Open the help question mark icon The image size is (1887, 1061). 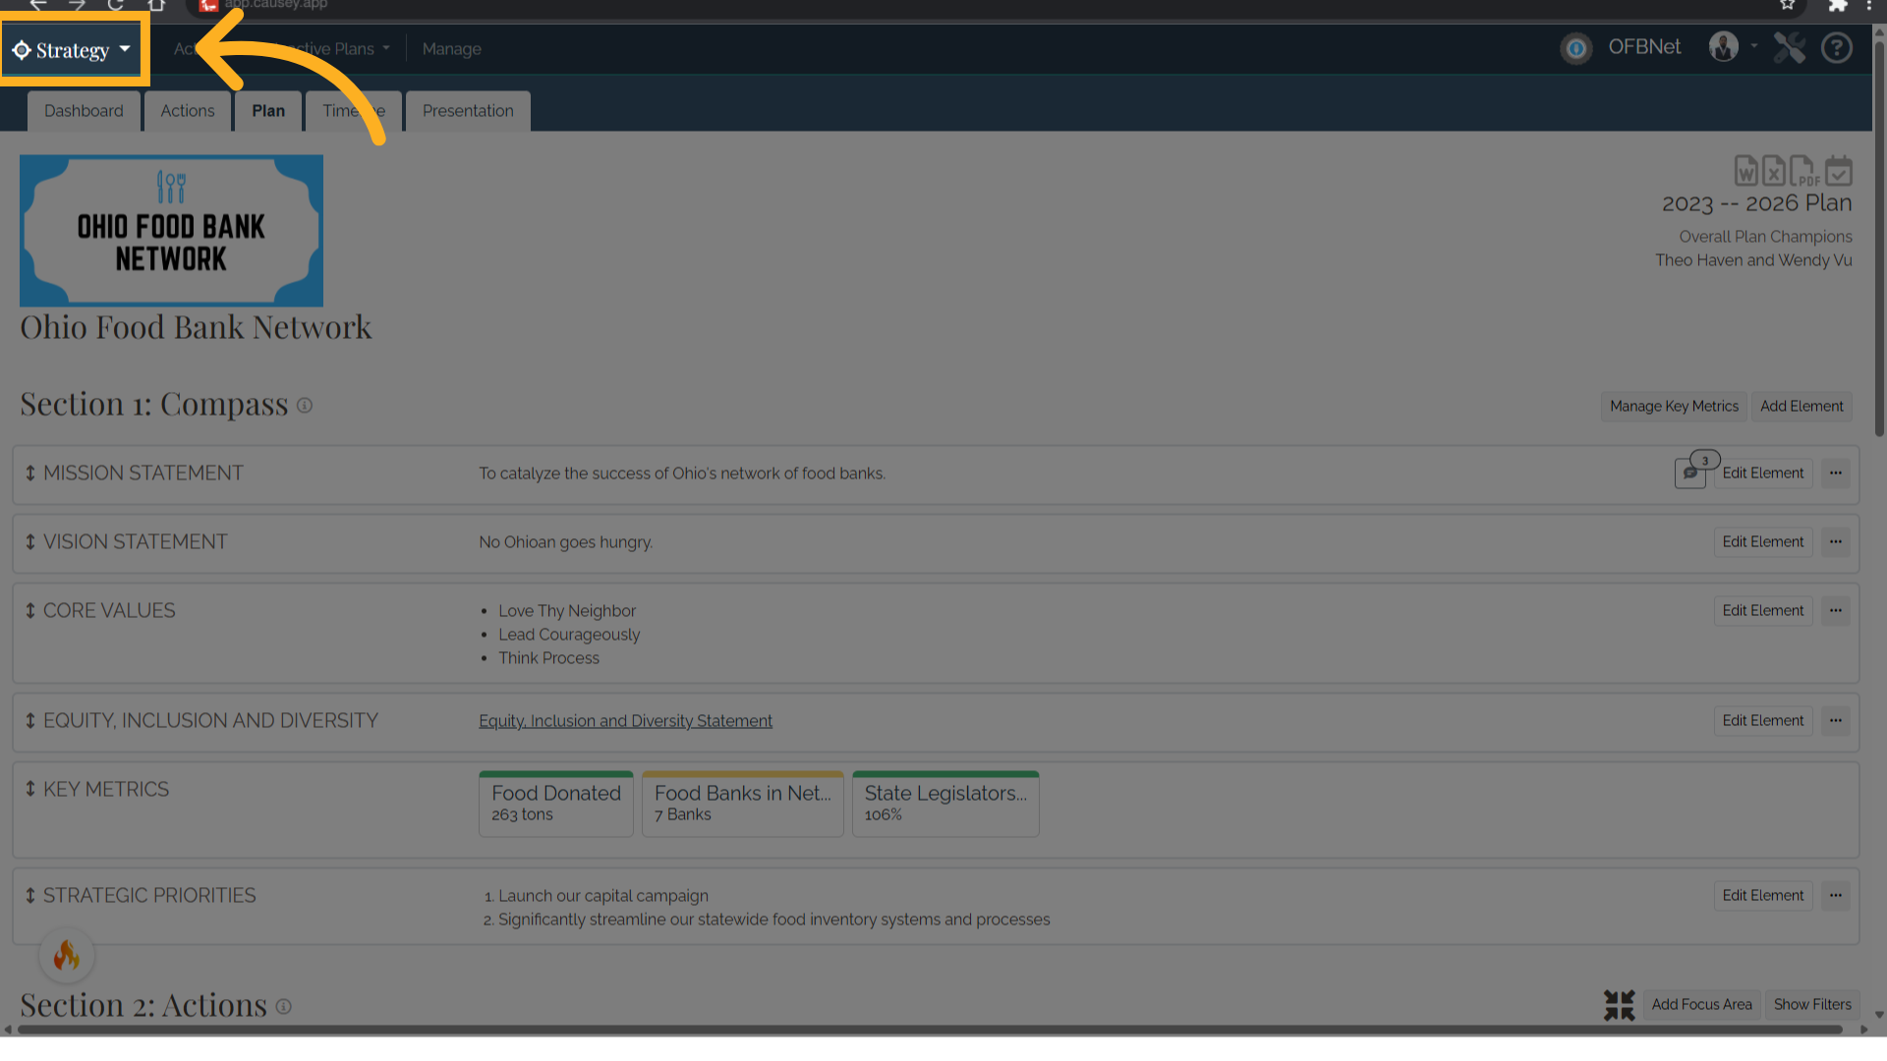pyautogui.click(x=1837, y=47)
